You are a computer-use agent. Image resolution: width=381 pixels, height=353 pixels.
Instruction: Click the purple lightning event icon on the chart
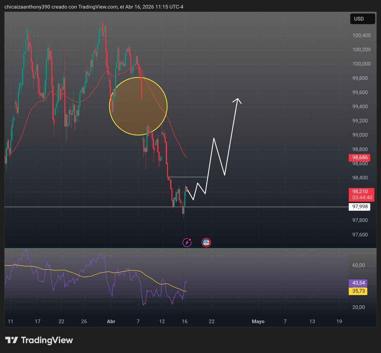[x=187, y=242]
